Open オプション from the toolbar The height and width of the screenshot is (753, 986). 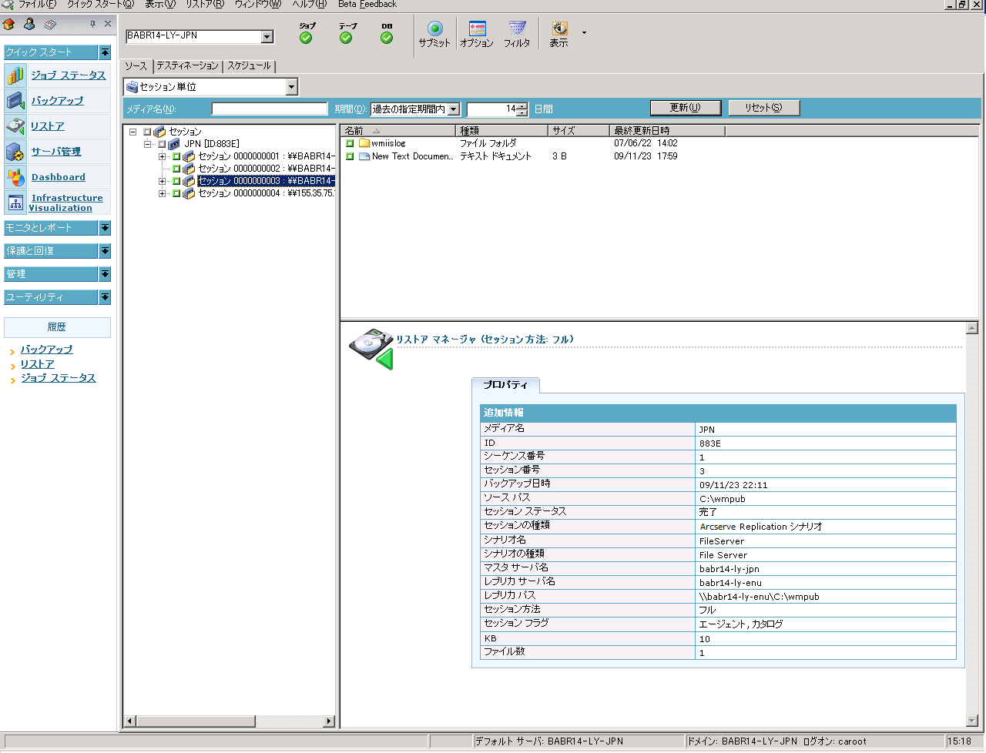477,34
